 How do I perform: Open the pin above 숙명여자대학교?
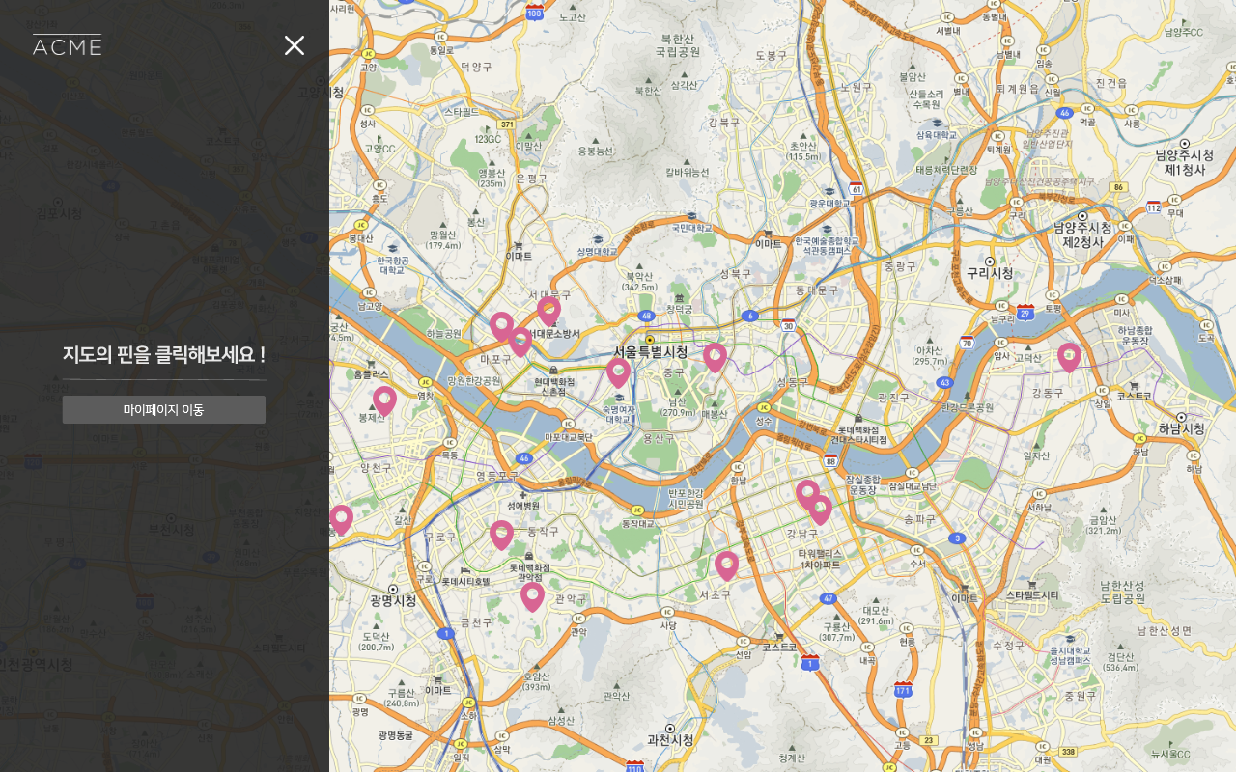pyautogui.click(x=618, y=373)
